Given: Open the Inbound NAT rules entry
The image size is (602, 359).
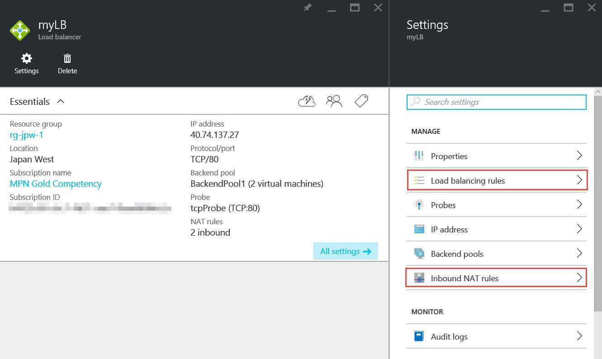Looking at the screenshot, I should pos(497,278).
